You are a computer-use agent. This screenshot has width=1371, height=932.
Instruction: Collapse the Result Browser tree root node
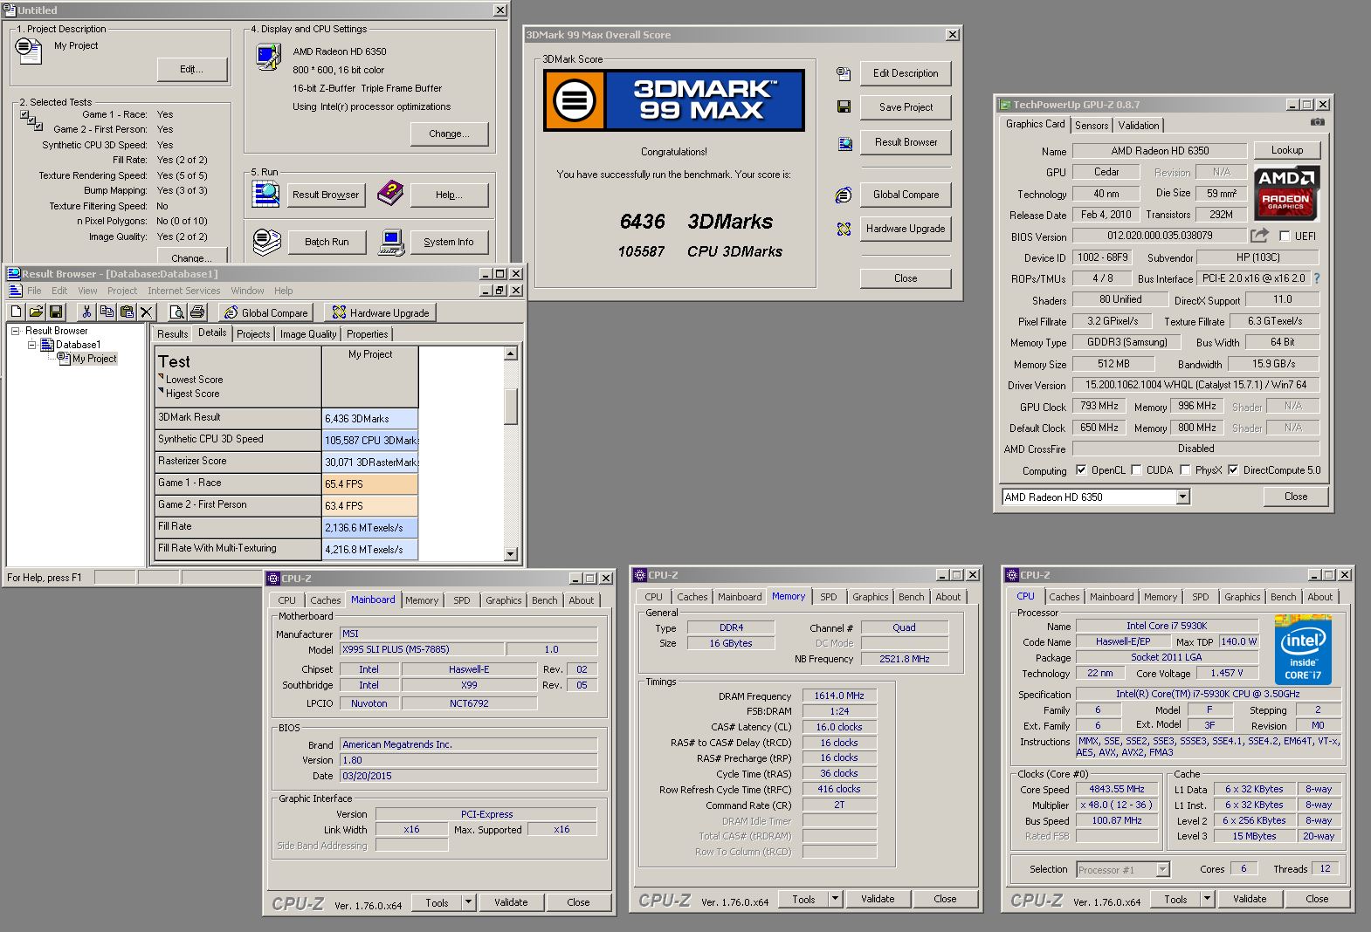(x=15, y=331)
